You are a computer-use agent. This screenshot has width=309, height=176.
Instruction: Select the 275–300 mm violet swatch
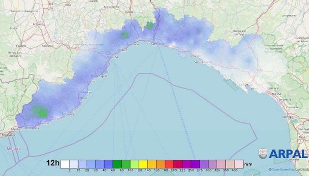tap(204, 164)
